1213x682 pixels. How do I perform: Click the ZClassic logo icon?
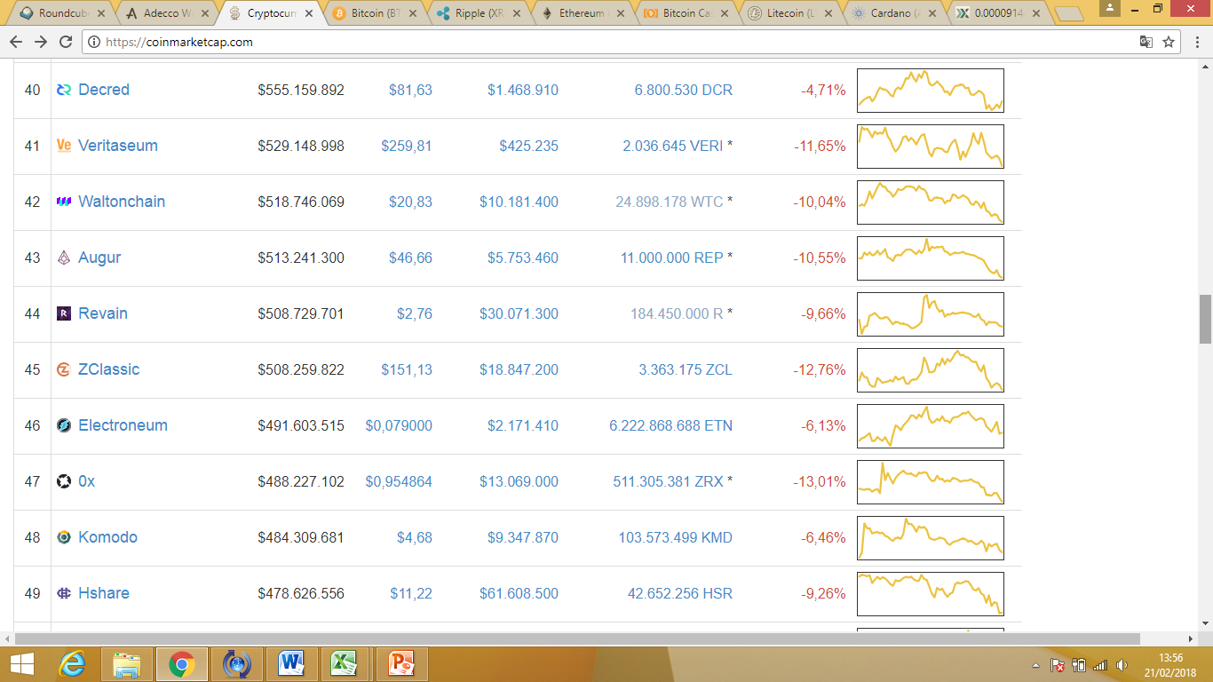coord(64,369)
